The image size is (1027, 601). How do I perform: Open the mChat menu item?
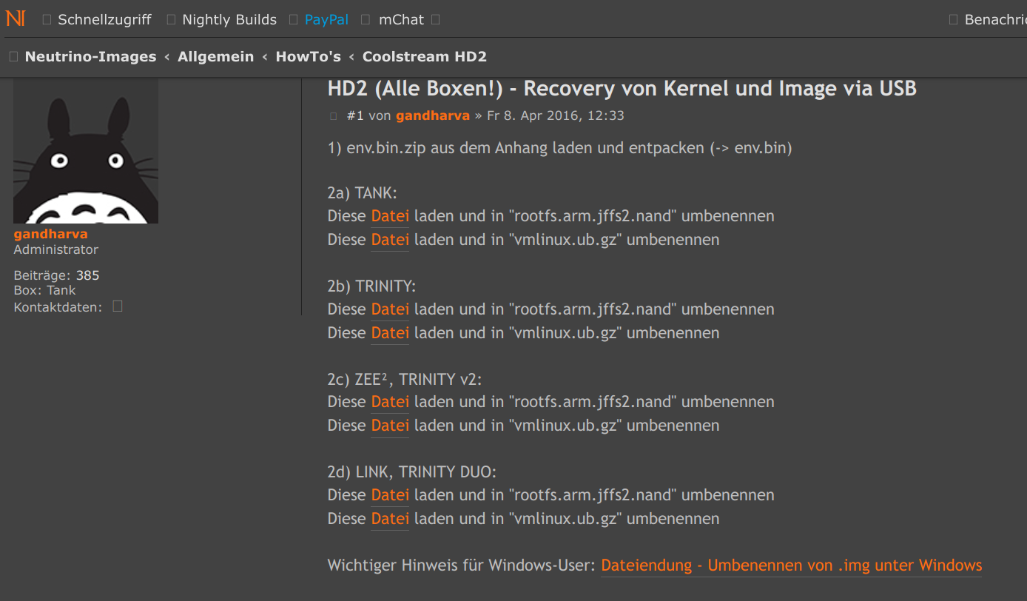tap(401, 20)
